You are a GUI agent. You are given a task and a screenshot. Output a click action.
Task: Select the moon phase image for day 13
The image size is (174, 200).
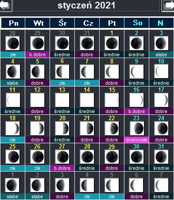(x=62, y=100)
